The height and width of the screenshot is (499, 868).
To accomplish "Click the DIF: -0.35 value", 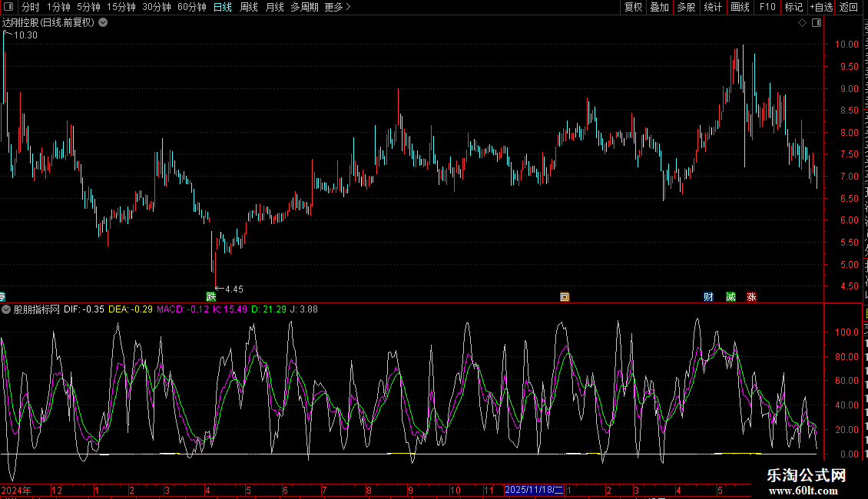I will coord(84,309).
